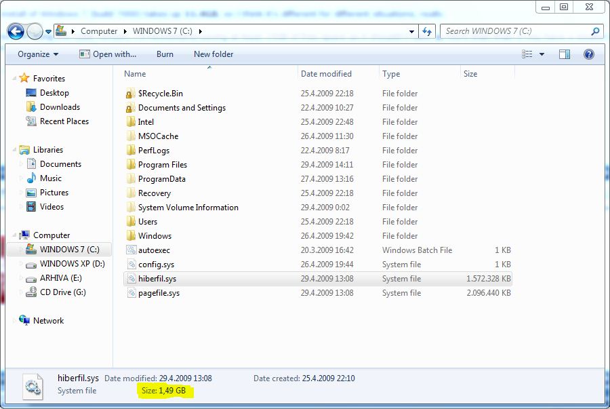610x409 pixels.
Task: Sort by the Type column header
Action: (x=391, y=73)
